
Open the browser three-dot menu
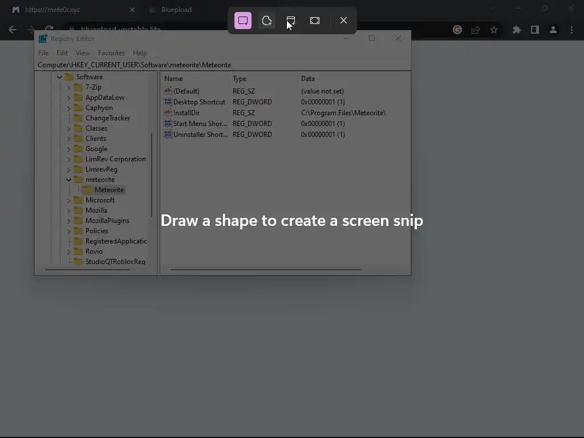point(571,30)
